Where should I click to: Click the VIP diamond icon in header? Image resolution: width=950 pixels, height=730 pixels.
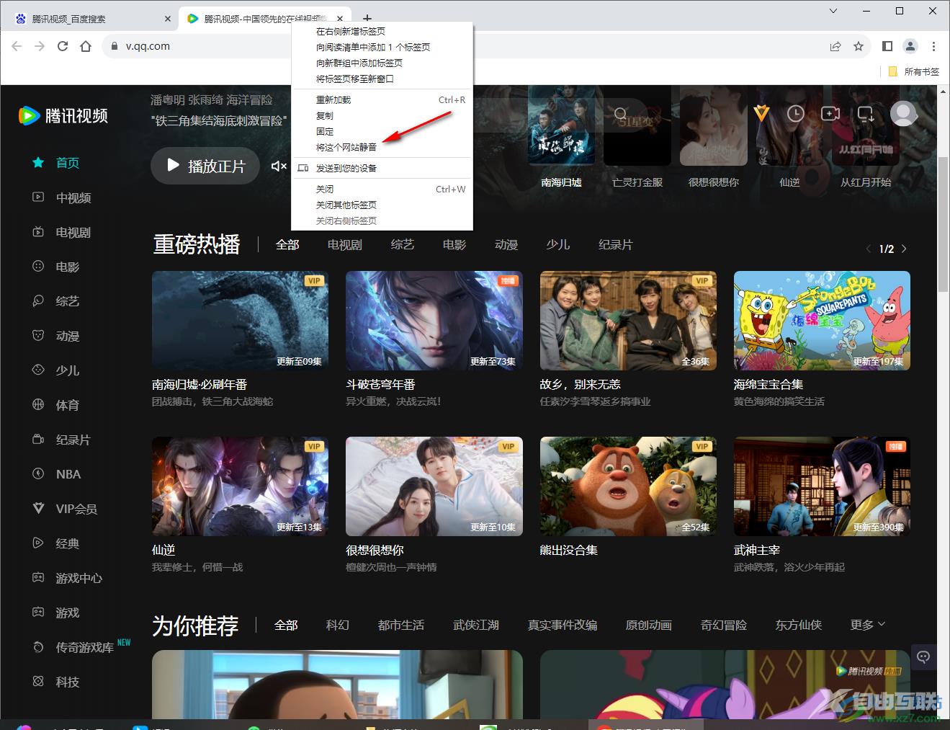[761, 113]
